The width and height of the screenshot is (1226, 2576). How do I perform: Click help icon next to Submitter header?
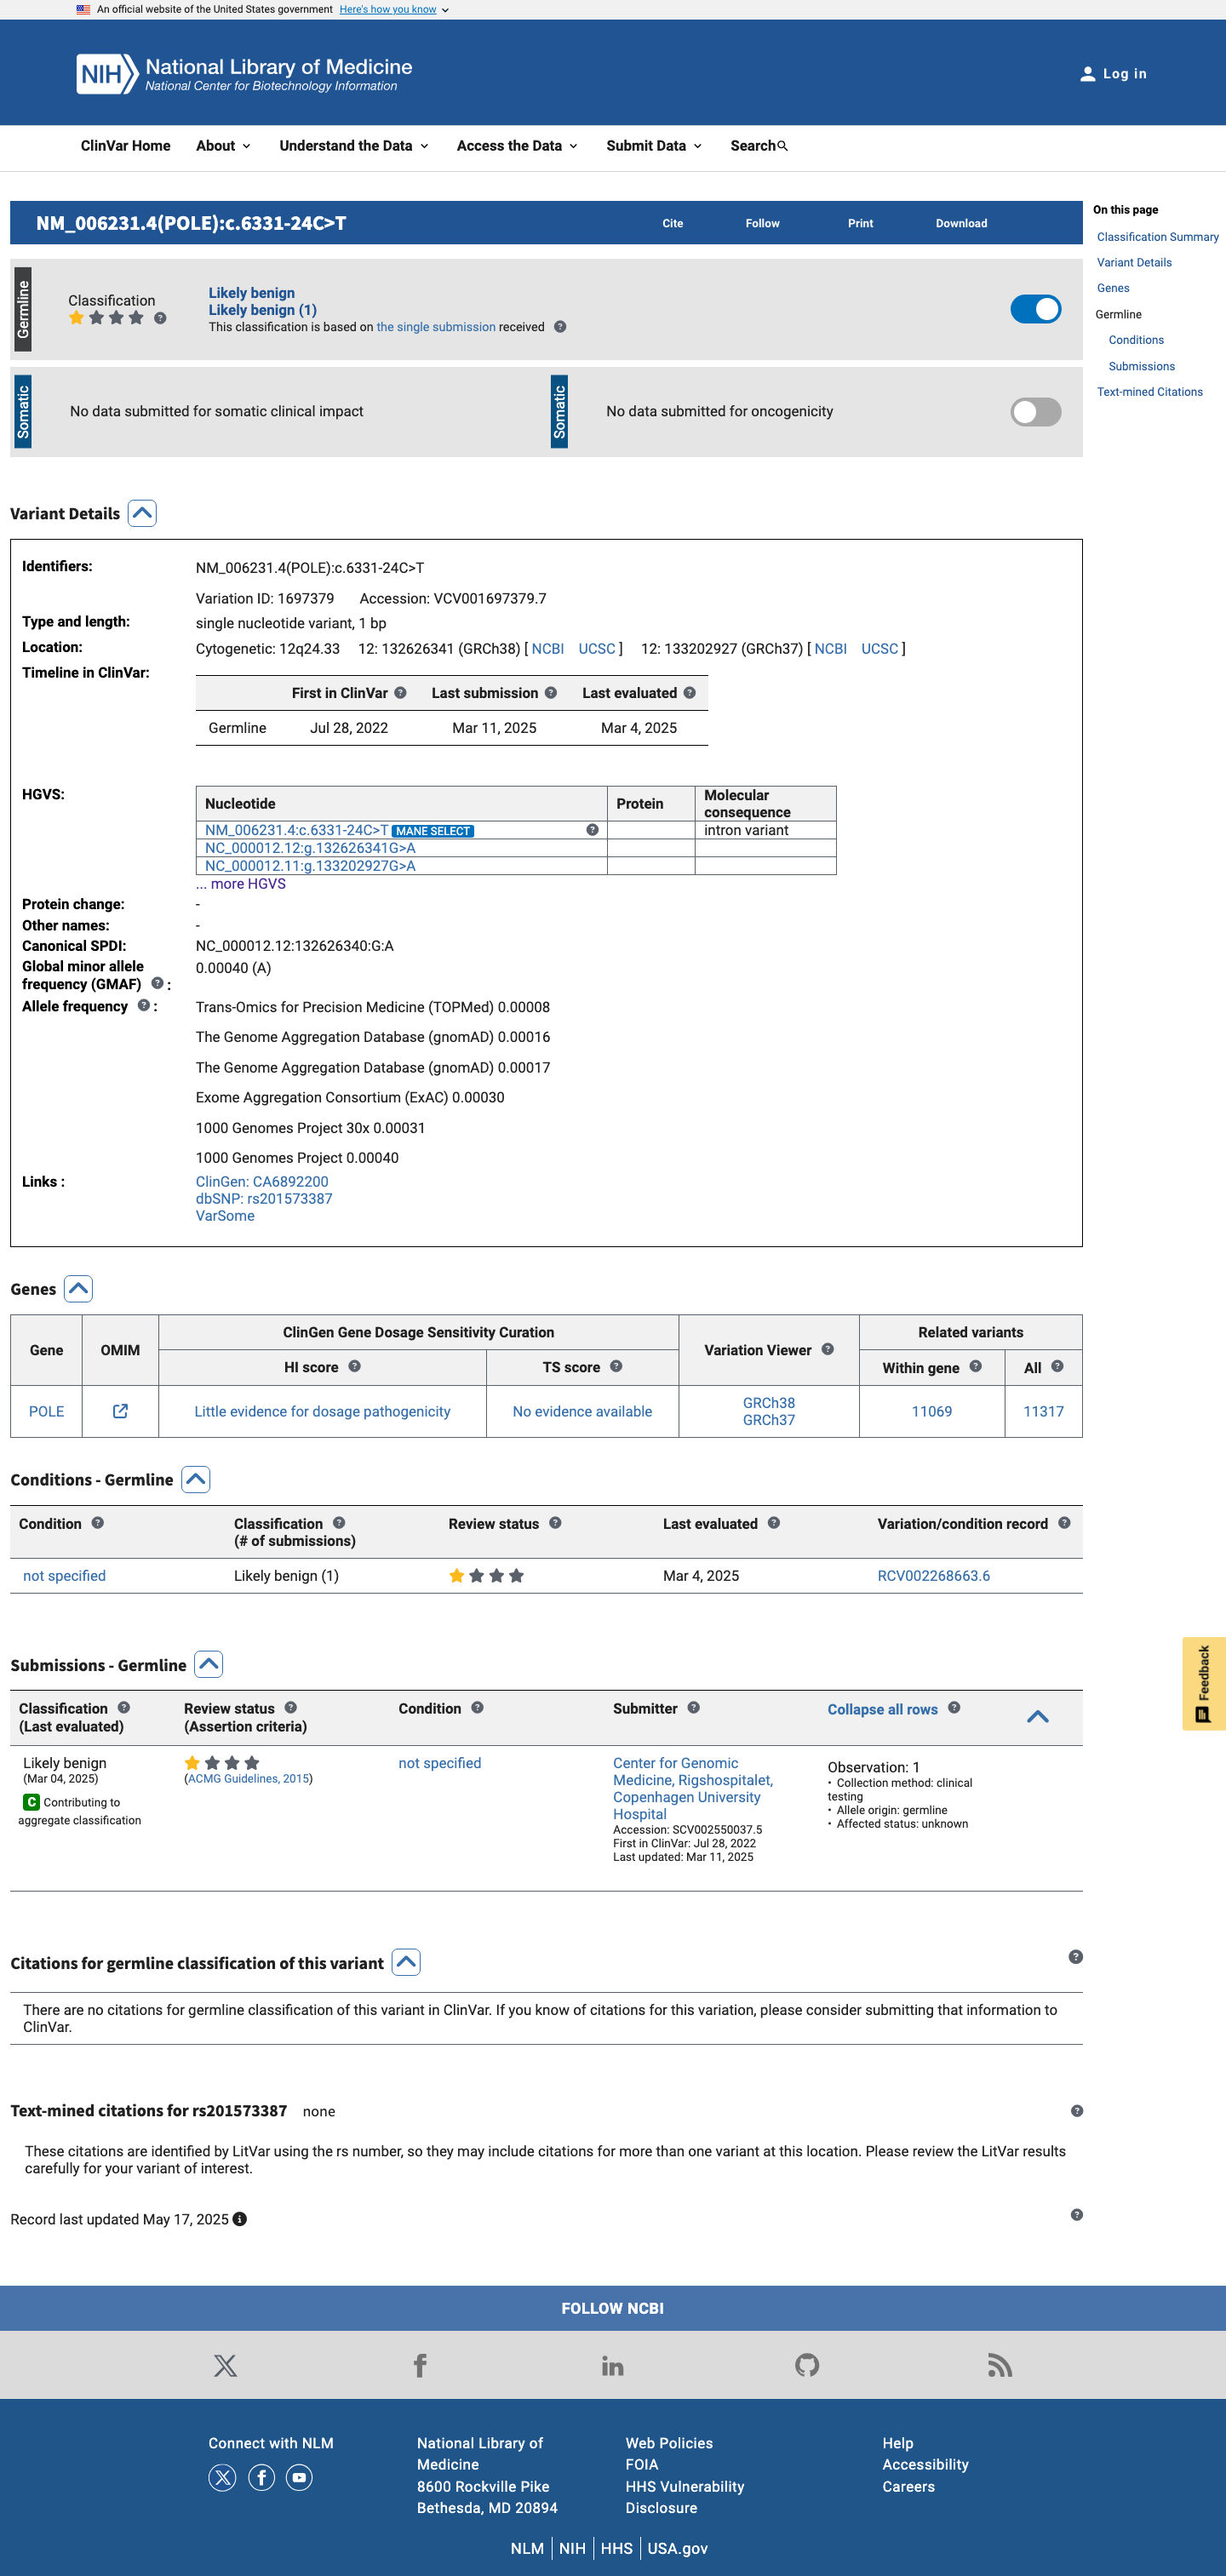(693, 1708)
